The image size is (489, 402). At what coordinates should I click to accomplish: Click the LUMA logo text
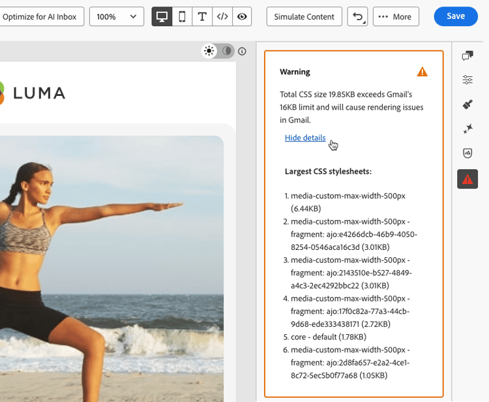(39, 93)
